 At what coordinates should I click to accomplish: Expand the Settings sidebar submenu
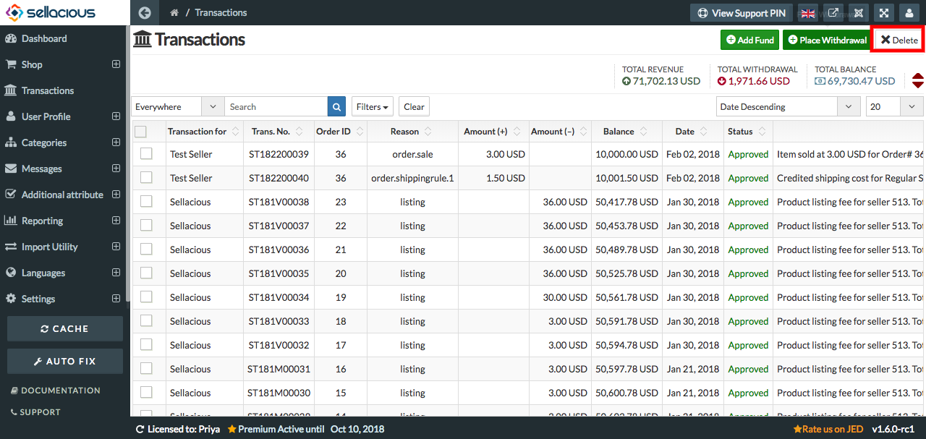coord(116,299)
